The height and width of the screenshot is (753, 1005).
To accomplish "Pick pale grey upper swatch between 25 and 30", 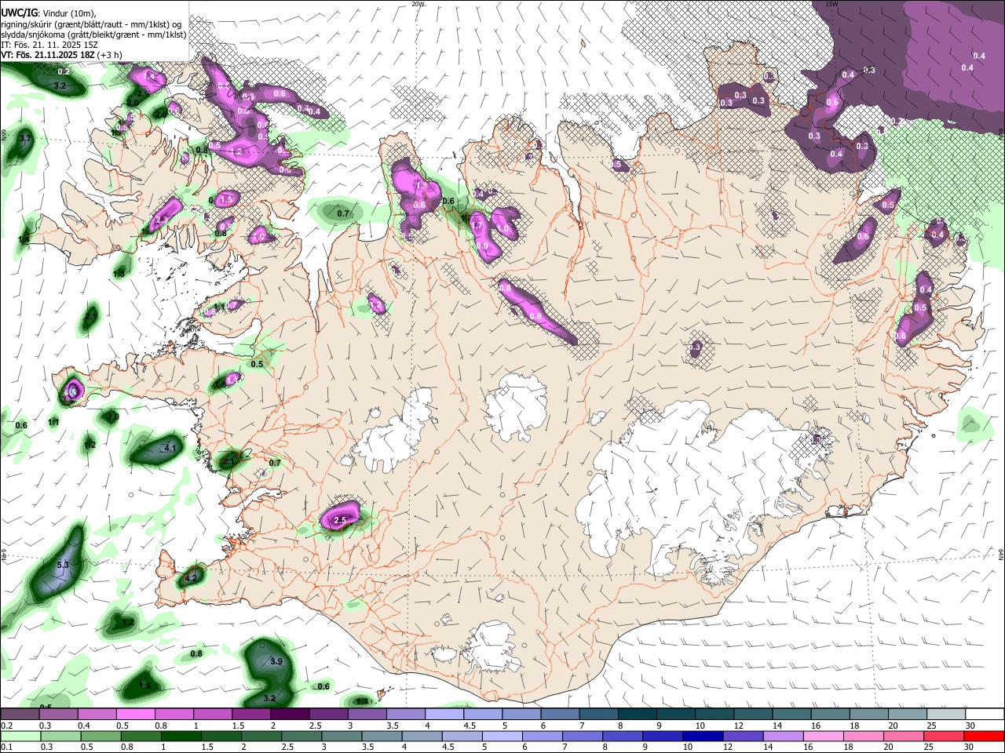I will (x=946, y=715).
